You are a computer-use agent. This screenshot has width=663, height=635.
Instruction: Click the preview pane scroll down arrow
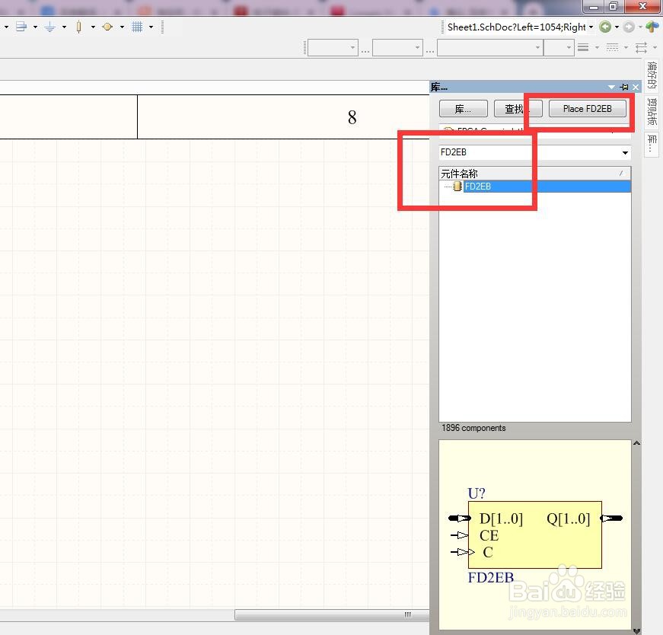point(636,630)
